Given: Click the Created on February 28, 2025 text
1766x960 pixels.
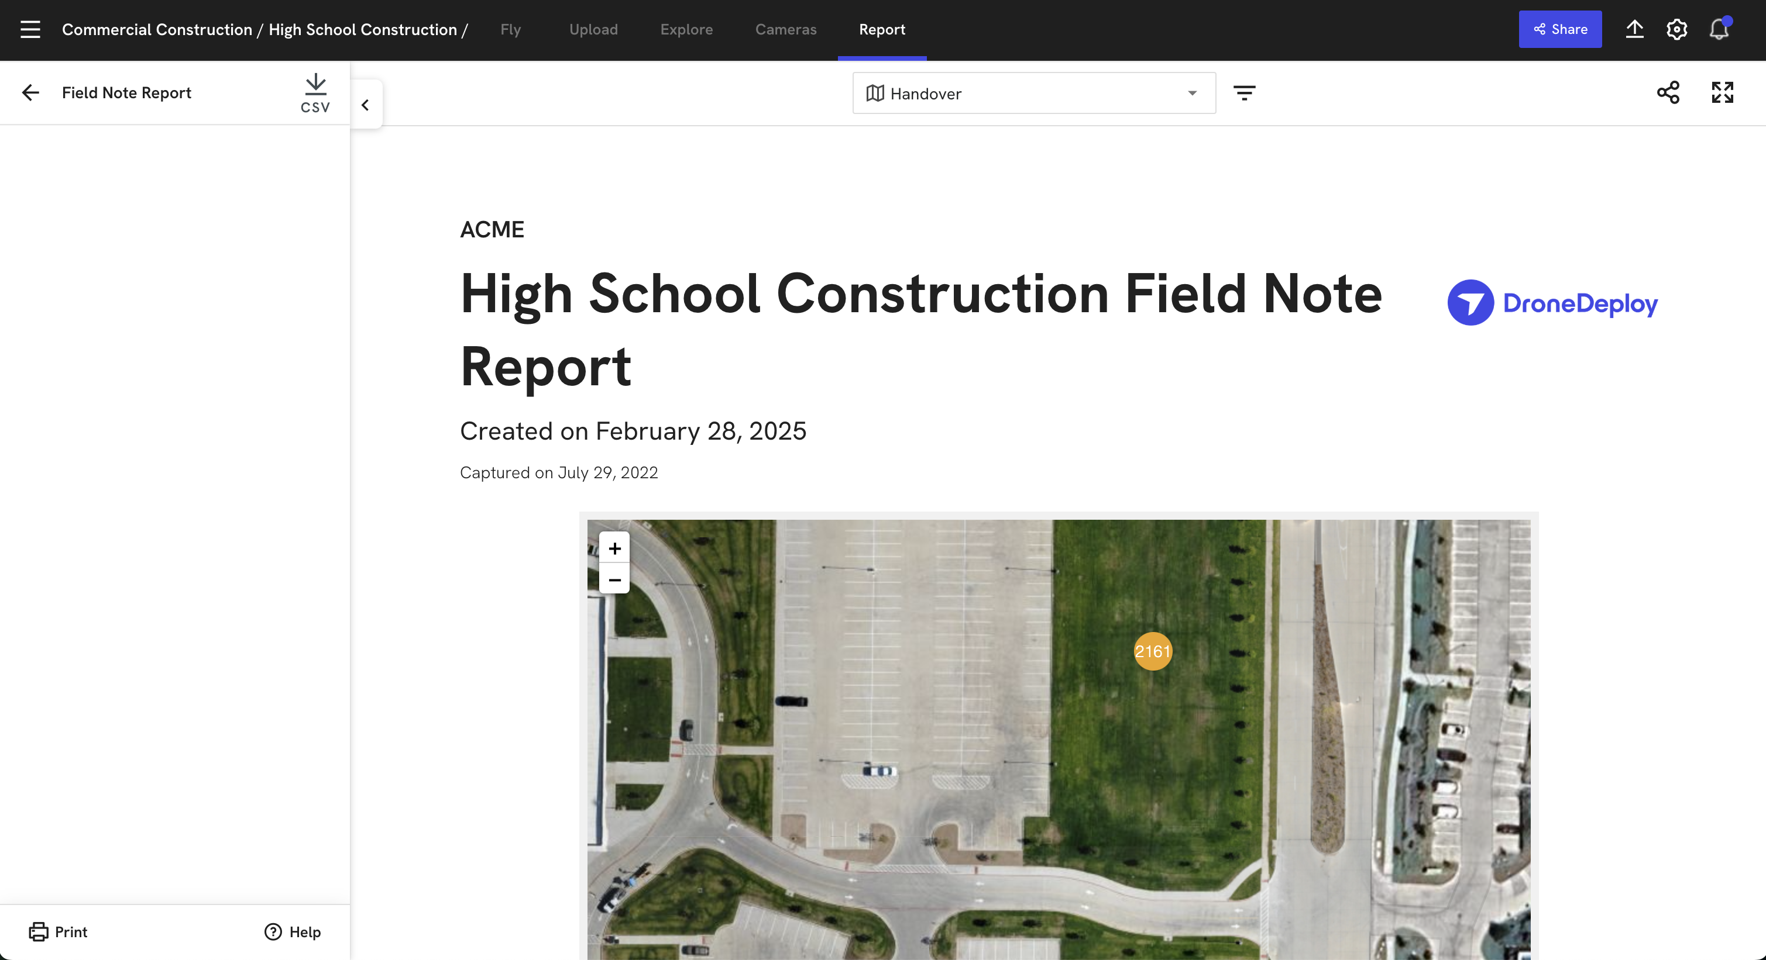Looking at the screenshot, I should click(x=633, y=431).
